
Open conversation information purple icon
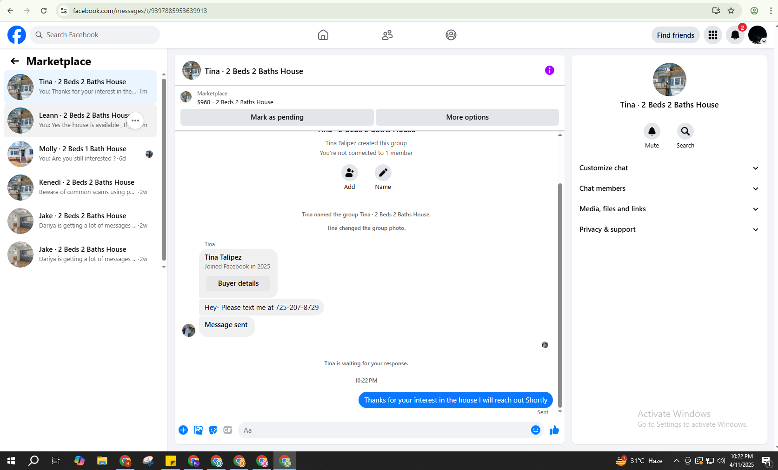(550, 70)
